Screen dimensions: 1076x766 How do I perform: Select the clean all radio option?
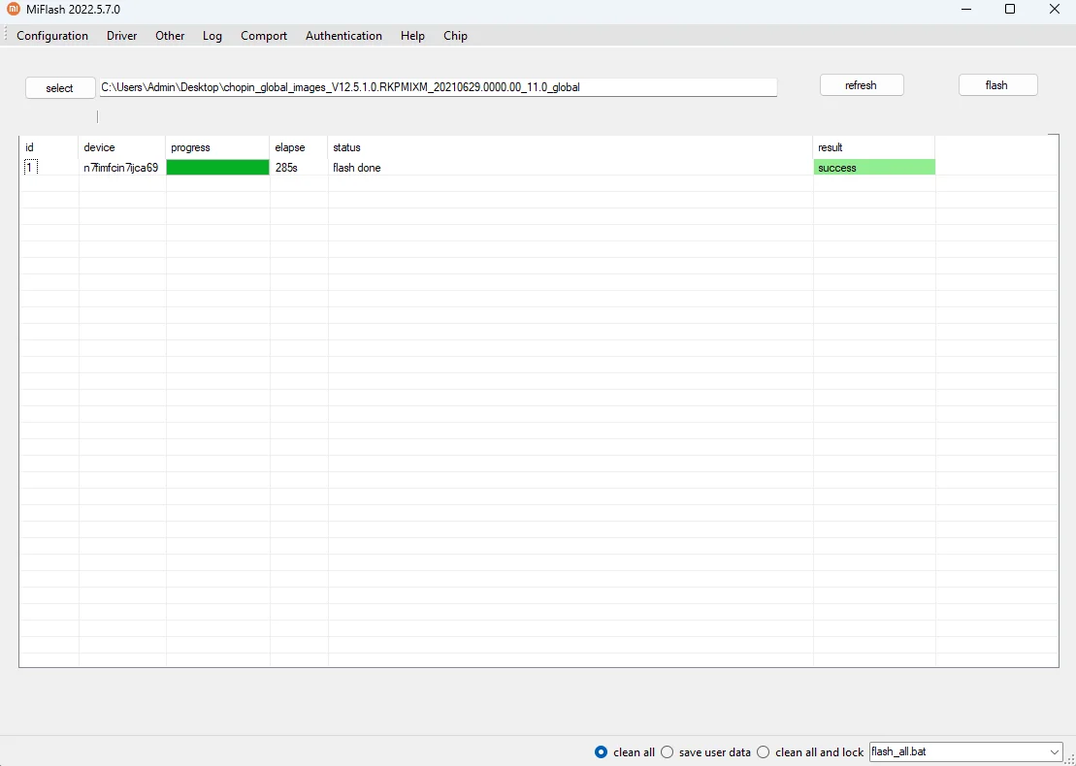[625, 751]
